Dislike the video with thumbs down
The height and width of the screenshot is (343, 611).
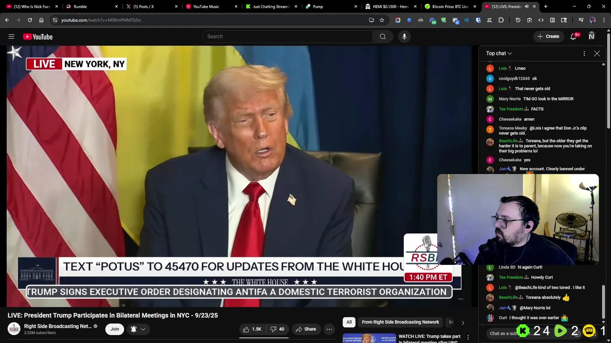pos(277,329)
